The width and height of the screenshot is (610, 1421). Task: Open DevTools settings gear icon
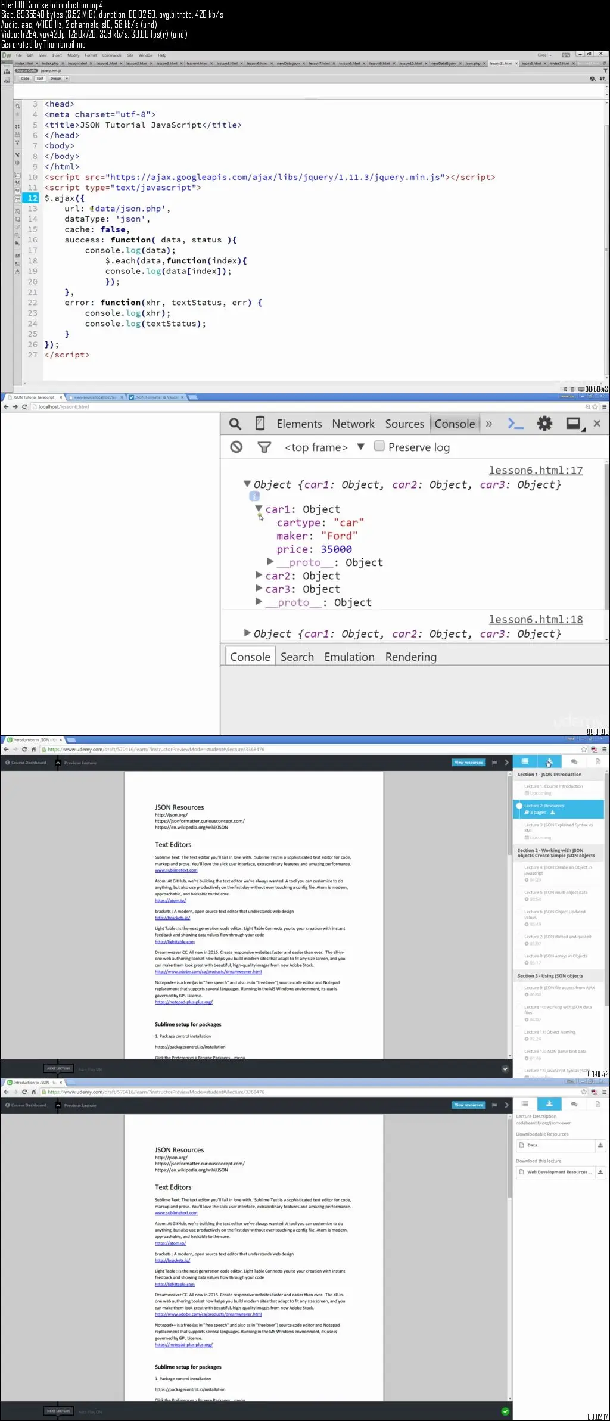(544, 424)
